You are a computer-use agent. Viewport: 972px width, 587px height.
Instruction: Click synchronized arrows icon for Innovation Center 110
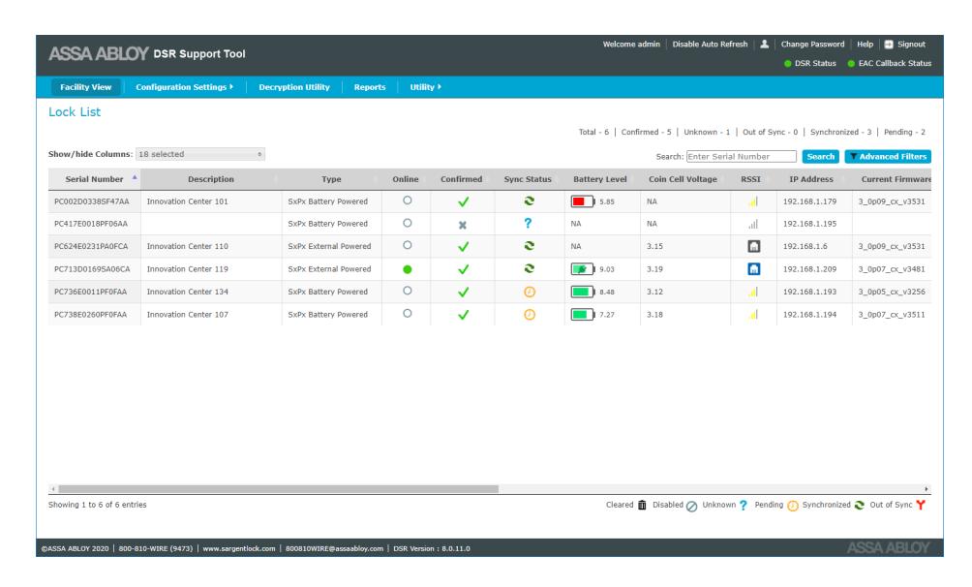529,246
